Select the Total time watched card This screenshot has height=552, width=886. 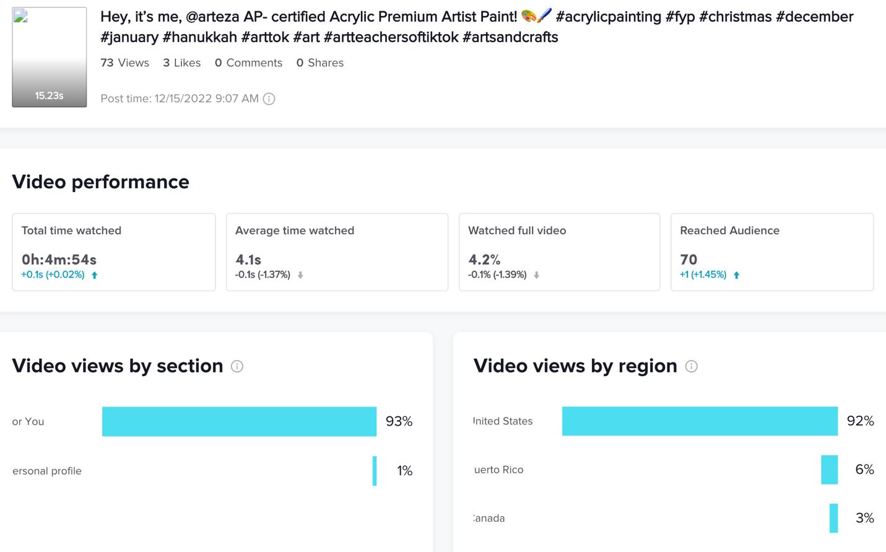click(x=114, y=252)
